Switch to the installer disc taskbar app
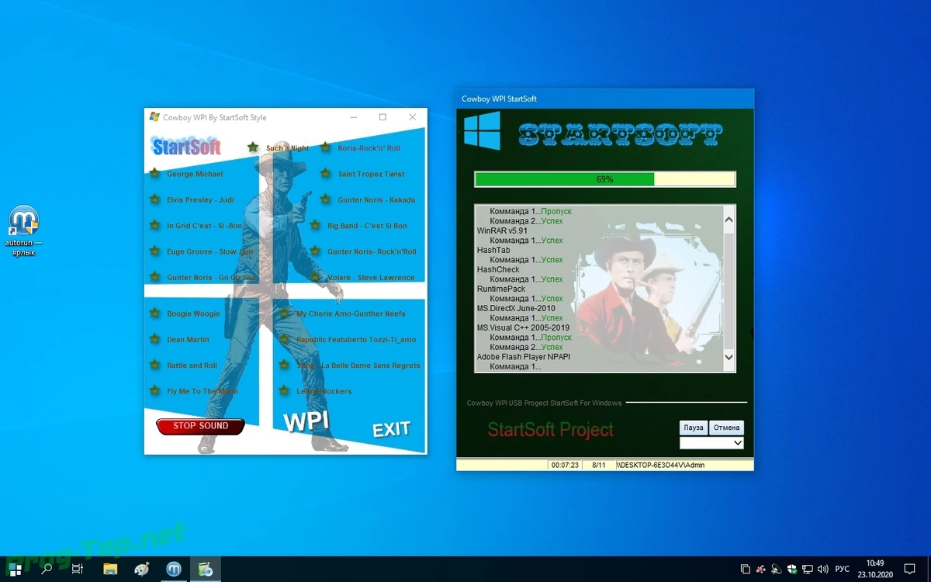 pyautogui.click(x=206, y=569)
